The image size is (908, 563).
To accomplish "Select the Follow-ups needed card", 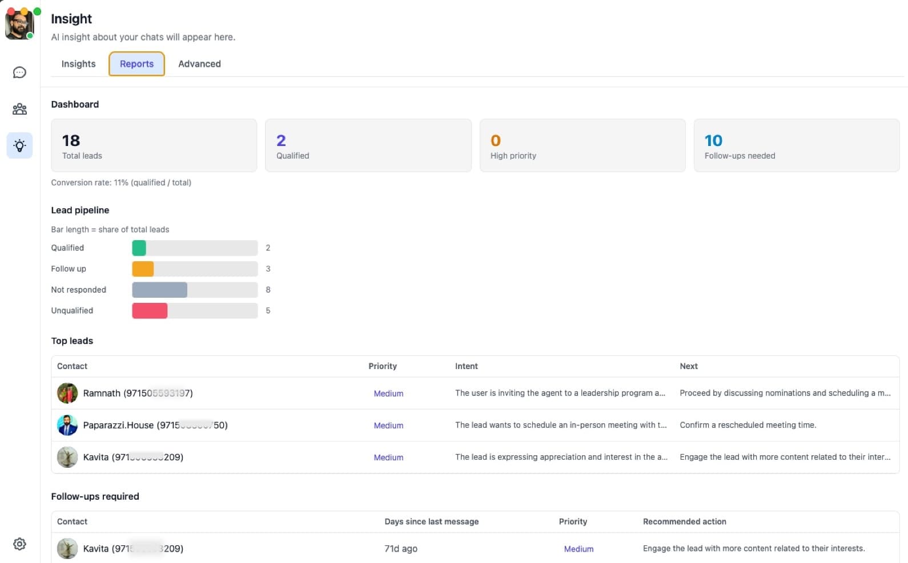I will (796, 145).
